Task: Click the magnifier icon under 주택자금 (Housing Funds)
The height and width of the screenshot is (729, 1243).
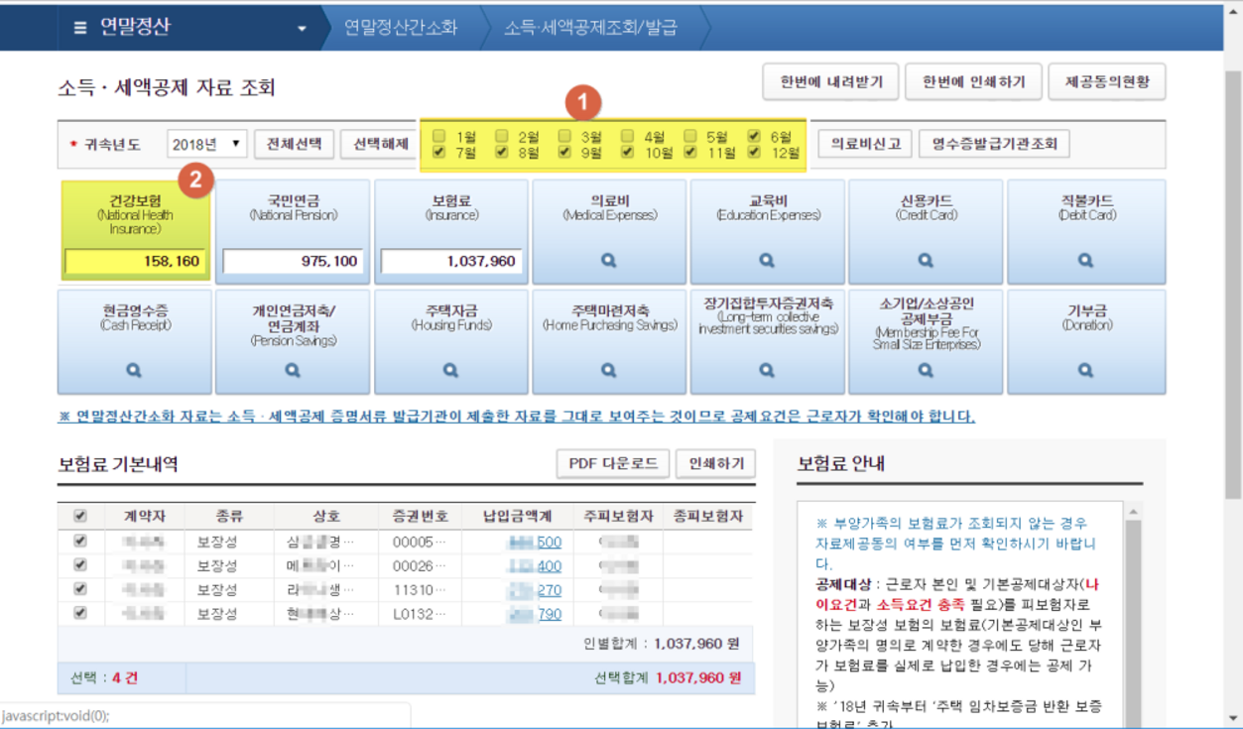Action: click(x=450, y=370)
